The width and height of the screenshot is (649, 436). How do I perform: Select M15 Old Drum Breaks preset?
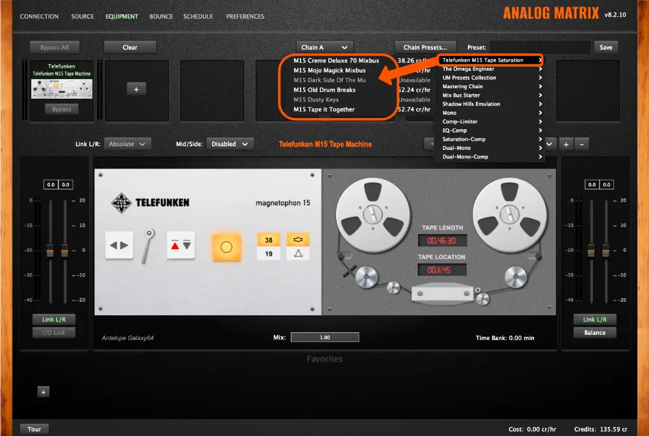(324, 90)
